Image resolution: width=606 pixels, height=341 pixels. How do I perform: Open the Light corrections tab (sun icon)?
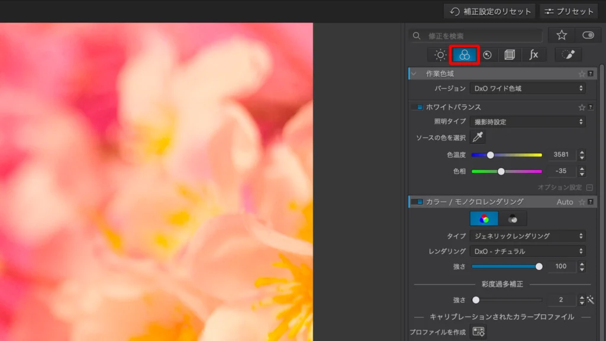coord(440,55)
